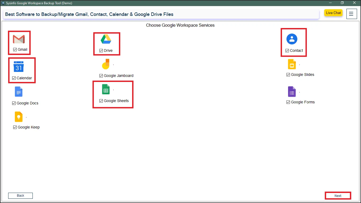Click the Gmail label text
The width and height of the screenshot is (361, 203).
[x=22, y=49]
